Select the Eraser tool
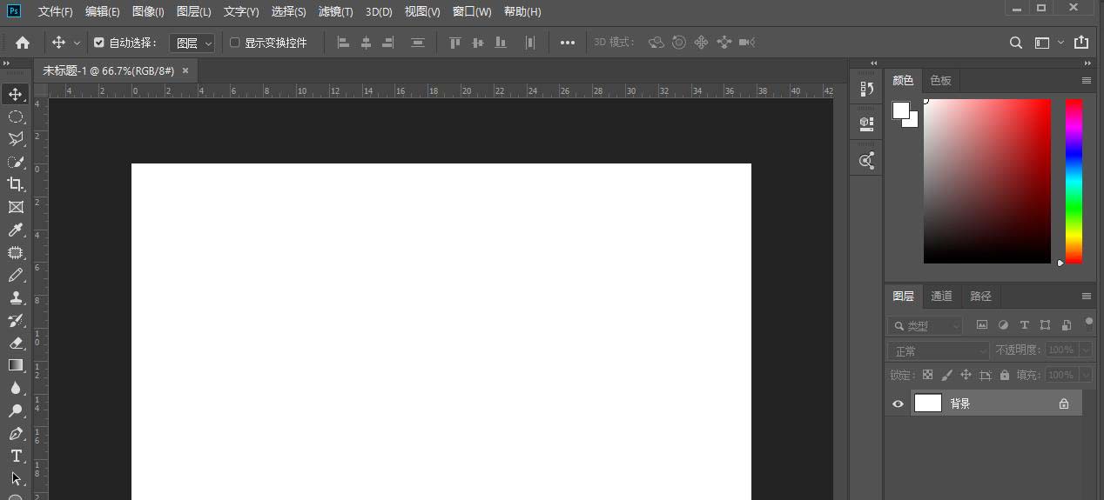This screenshot has height=500, width=1104. pos(16,343)
